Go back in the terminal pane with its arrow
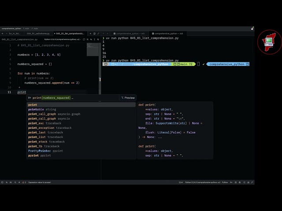This screenshot has height=211, width=282. click(x=104, y=33)
